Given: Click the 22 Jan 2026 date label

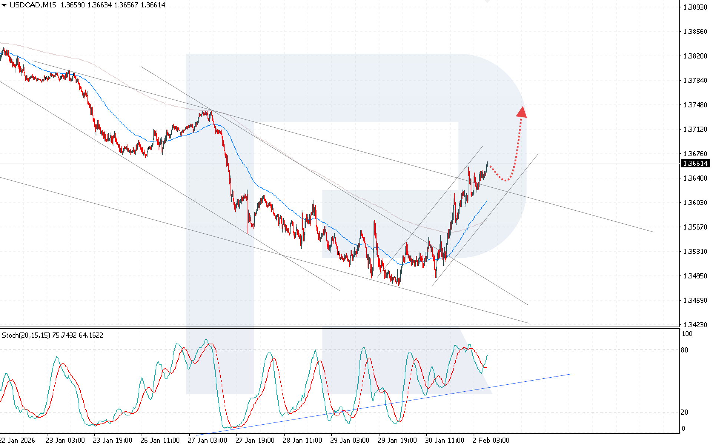Looking at the screenshot, I should tap(17, 440).
